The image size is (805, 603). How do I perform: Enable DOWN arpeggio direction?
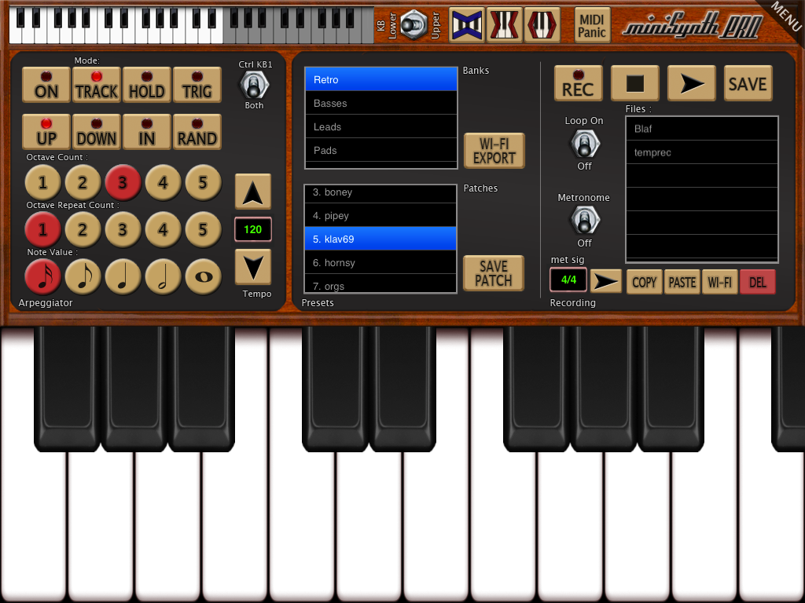[97, 132]
